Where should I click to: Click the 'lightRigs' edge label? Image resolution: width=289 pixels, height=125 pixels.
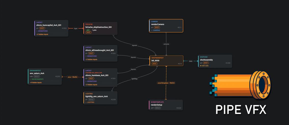[134, 79]
